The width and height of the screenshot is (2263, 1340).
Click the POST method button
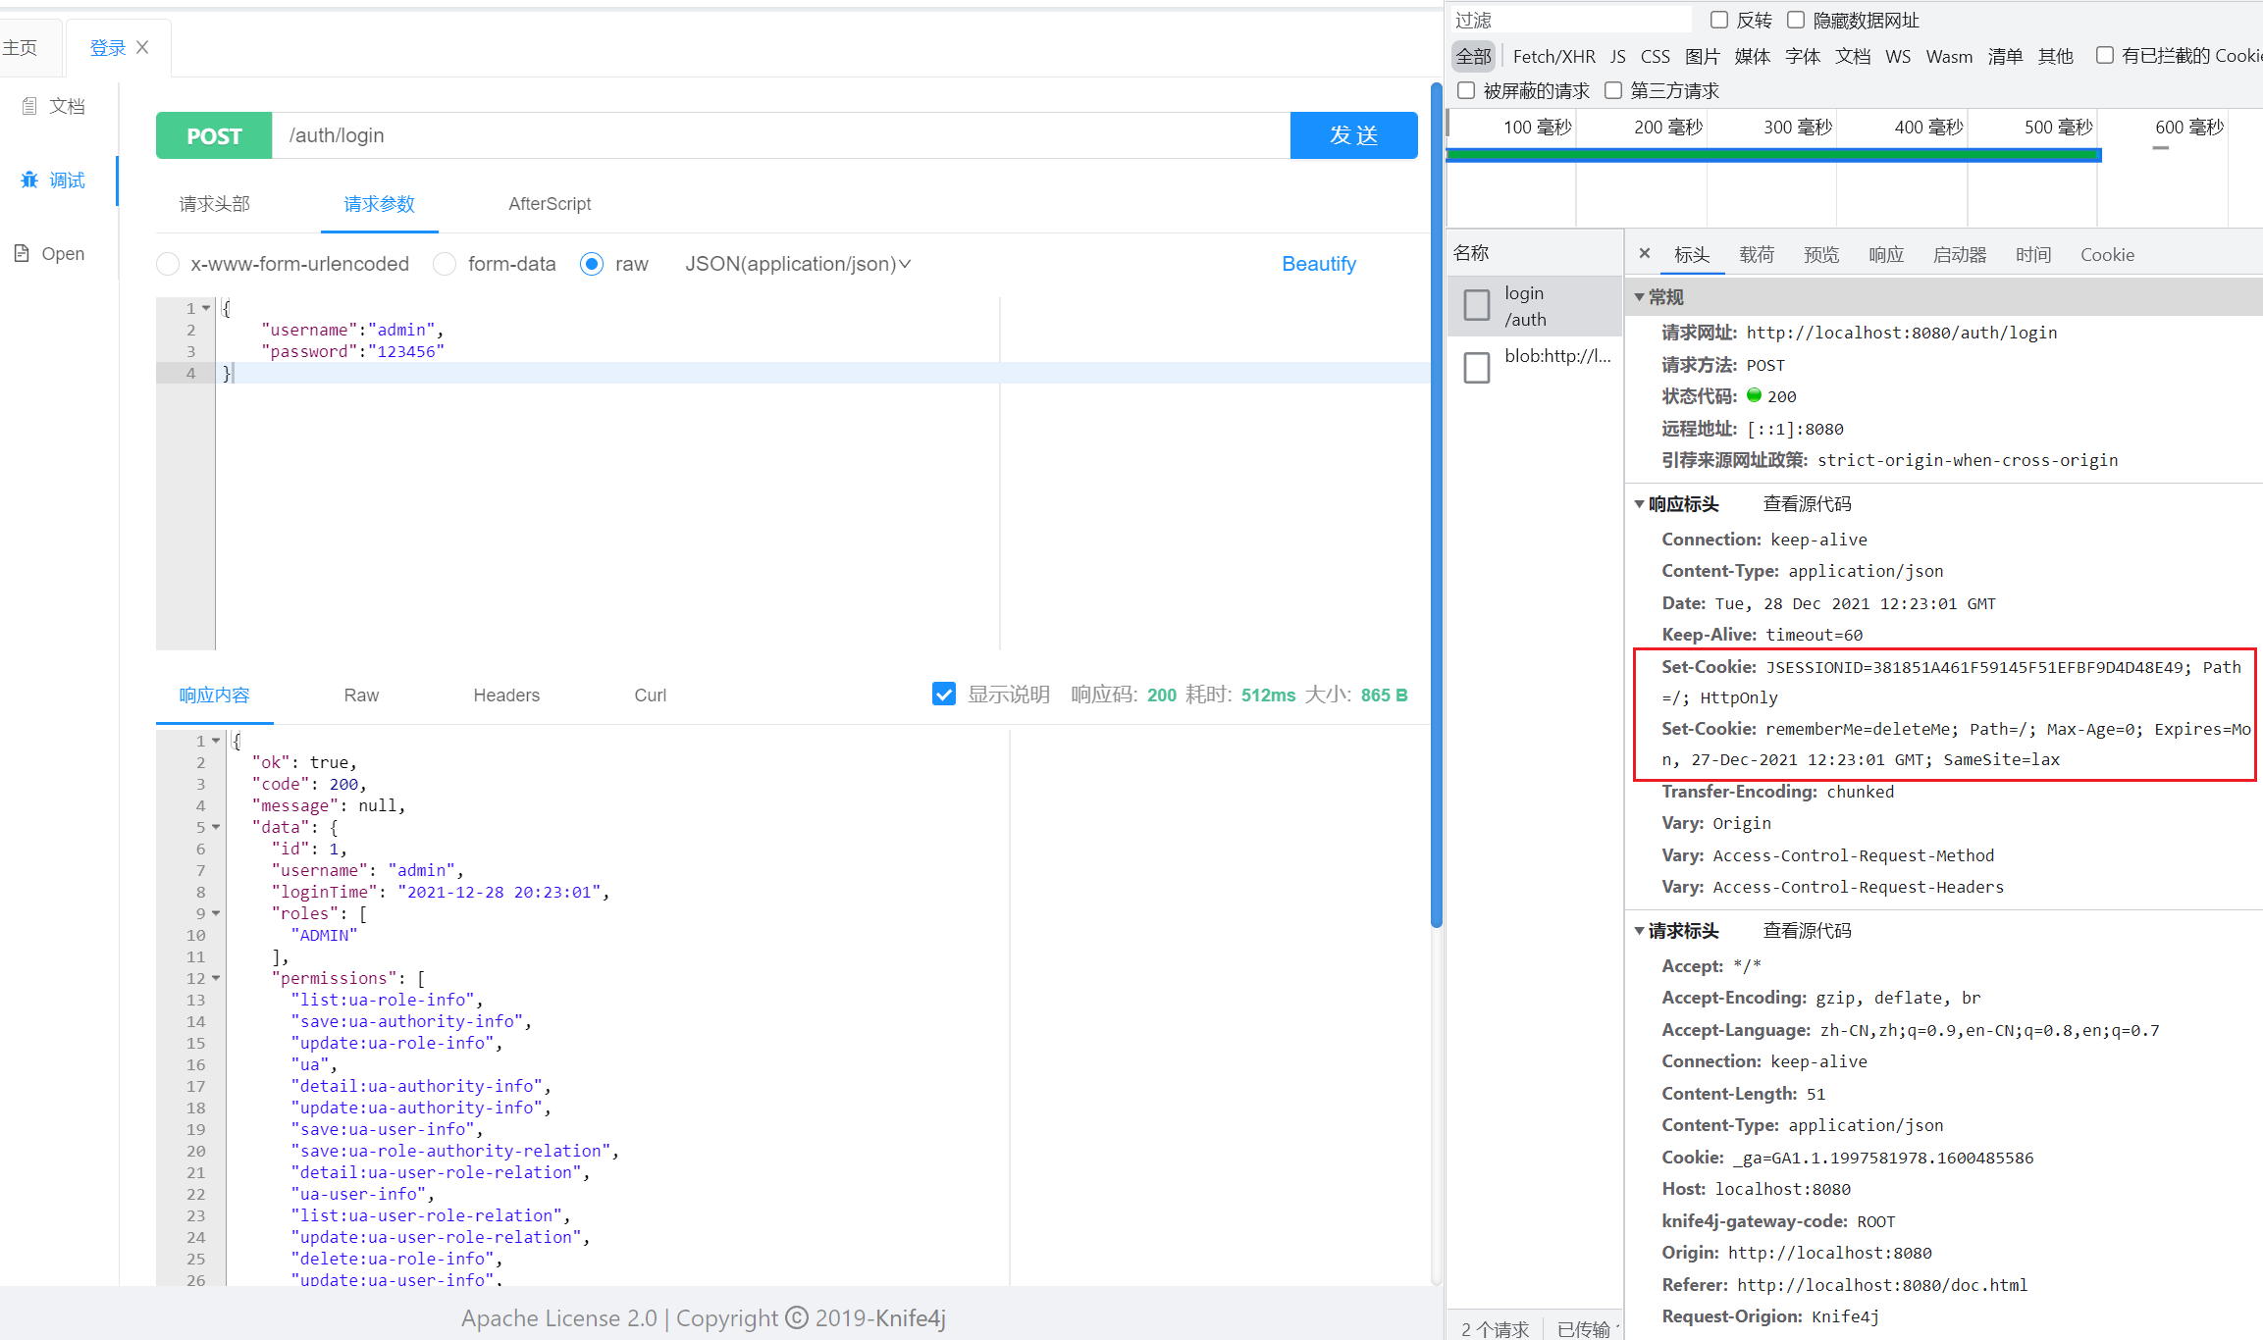[x=214, y=135]
